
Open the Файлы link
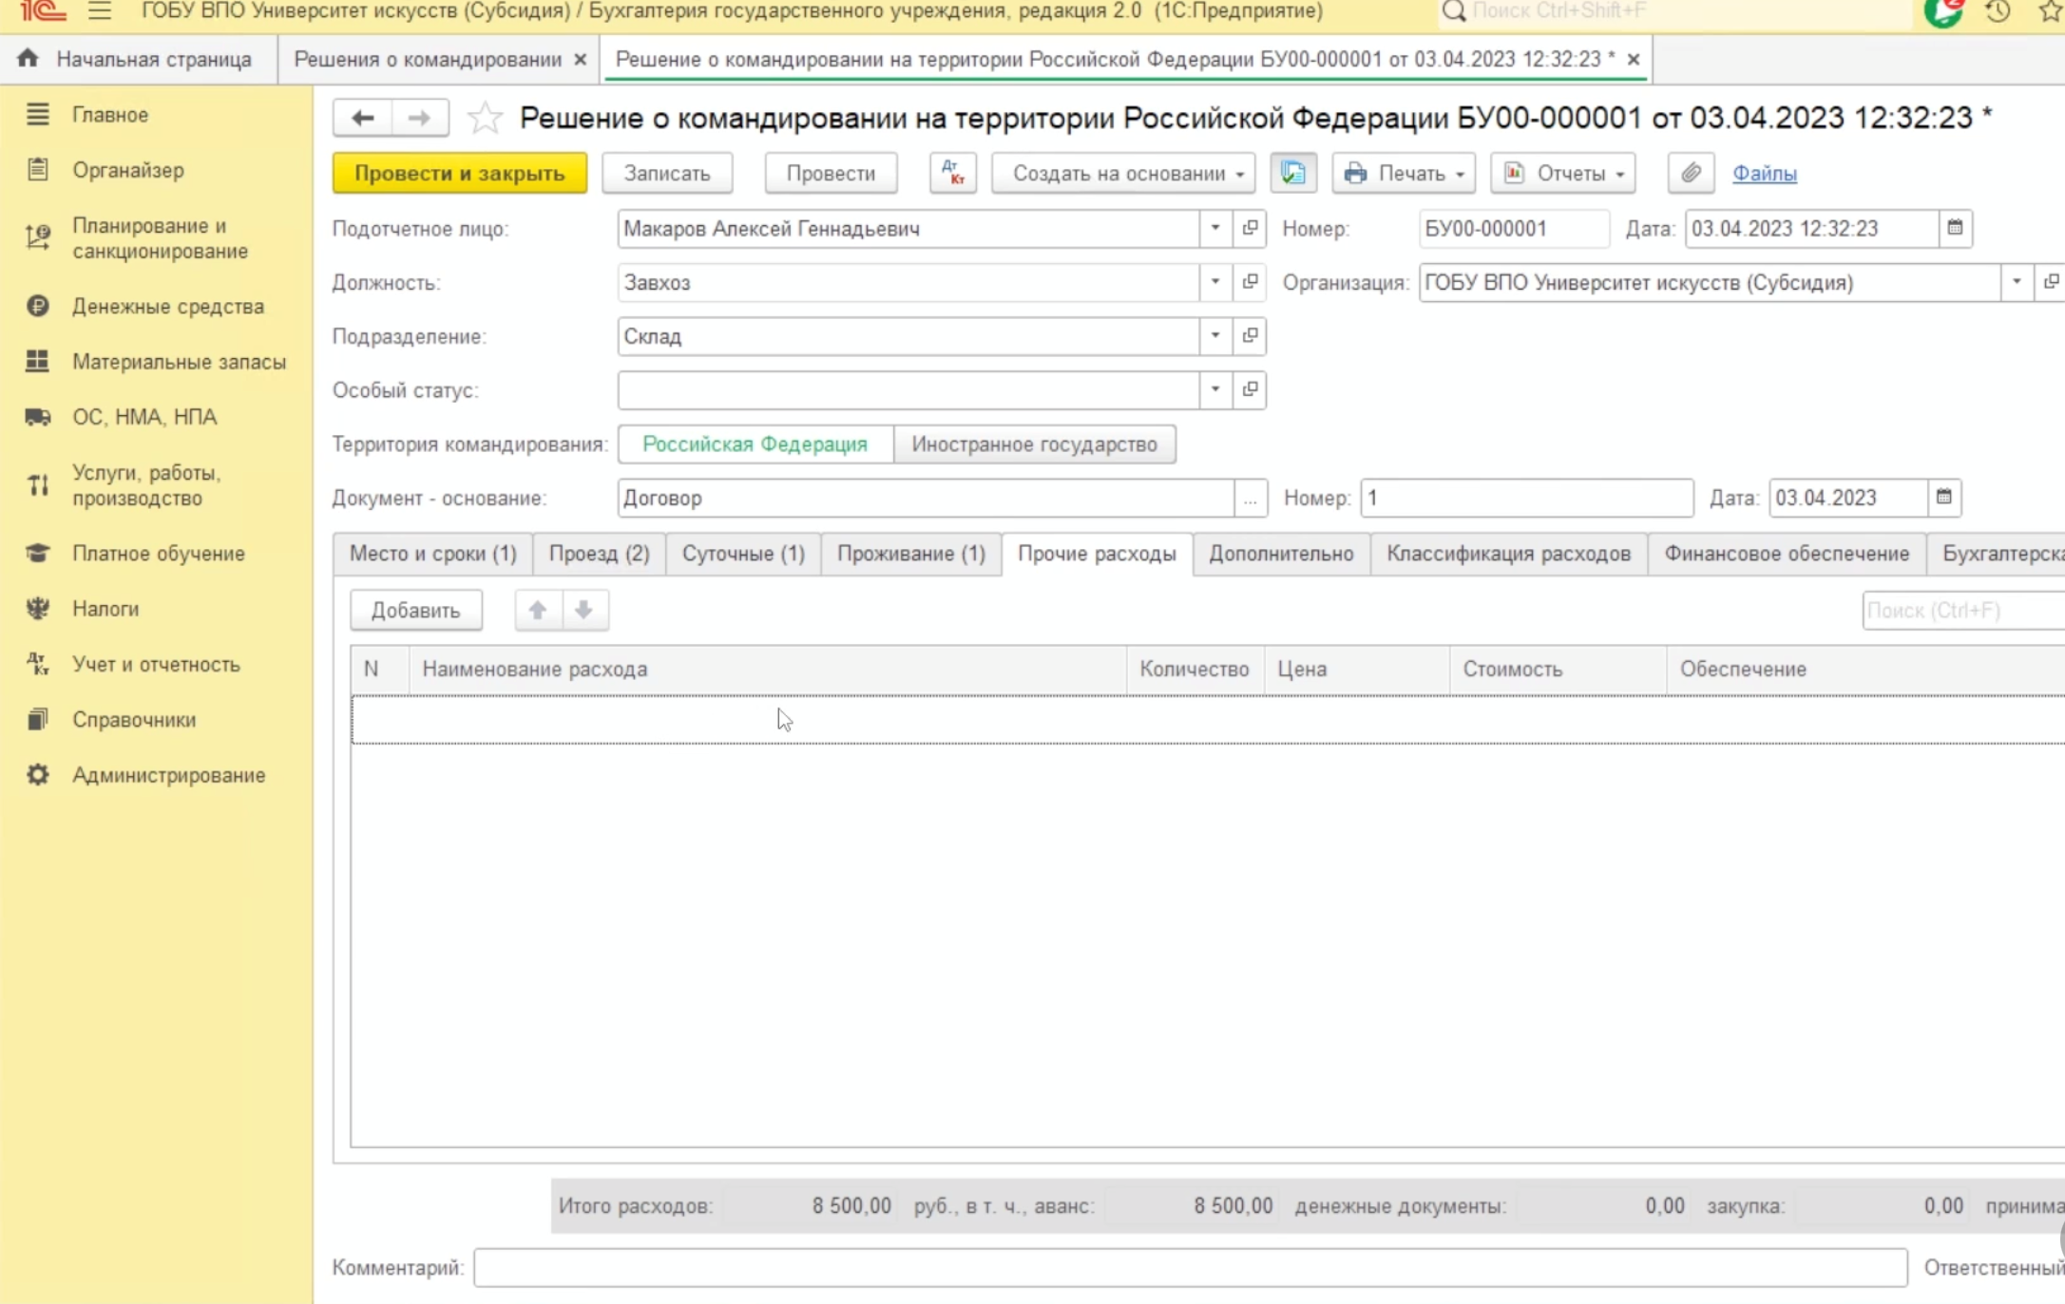(x=1764, y=173)
